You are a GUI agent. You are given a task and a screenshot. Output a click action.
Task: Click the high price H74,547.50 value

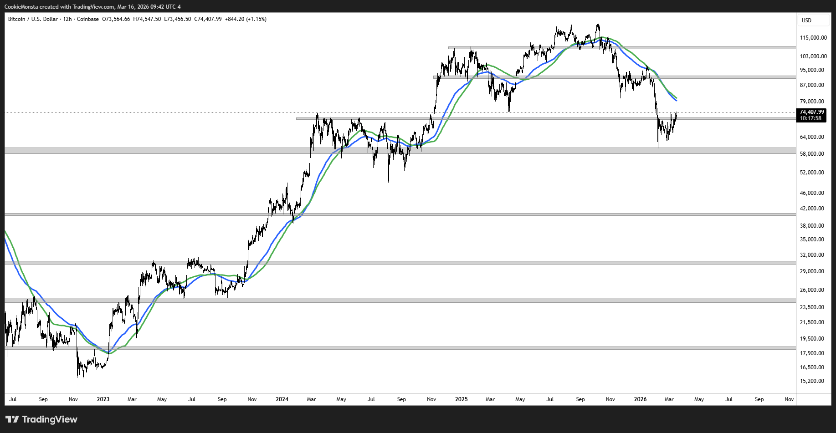pos(147,19)
